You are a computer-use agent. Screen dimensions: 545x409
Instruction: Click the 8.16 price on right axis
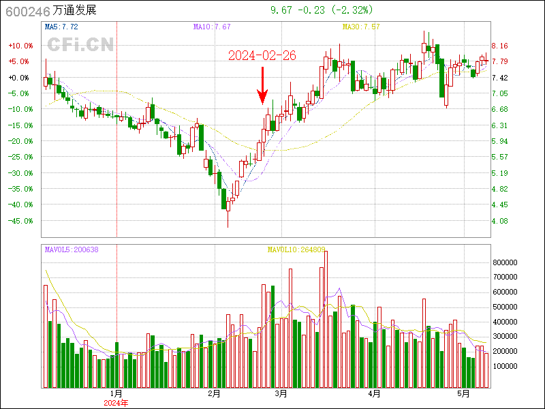(500, 46)
